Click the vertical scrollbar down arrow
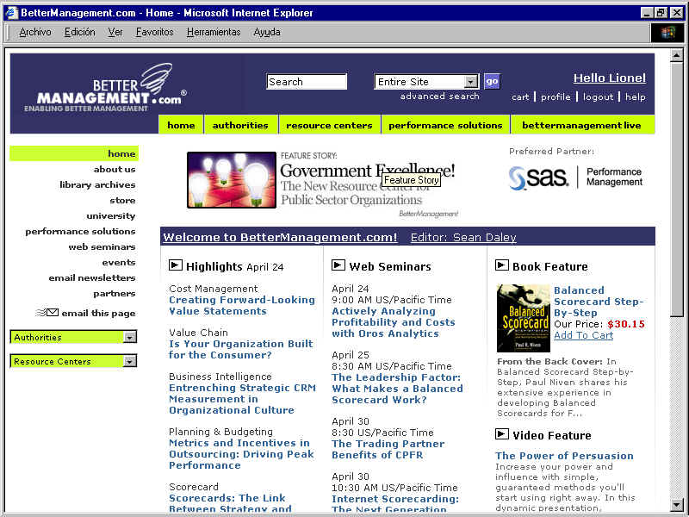 tap(677, 505)
